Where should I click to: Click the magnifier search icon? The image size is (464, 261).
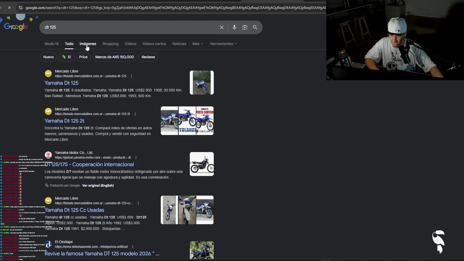point(255,27)
